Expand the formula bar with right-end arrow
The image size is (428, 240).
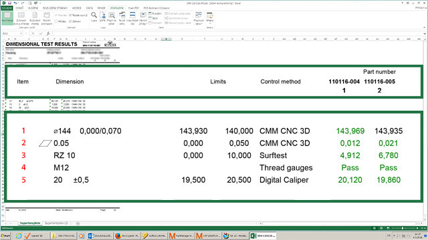tap(425, 33)
